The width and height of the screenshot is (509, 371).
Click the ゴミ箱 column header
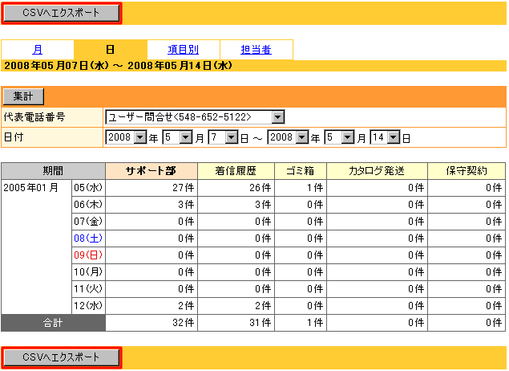click(x=297, y=170)
